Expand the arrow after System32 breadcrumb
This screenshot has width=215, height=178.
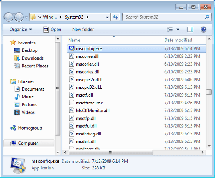tap(88, 17)
